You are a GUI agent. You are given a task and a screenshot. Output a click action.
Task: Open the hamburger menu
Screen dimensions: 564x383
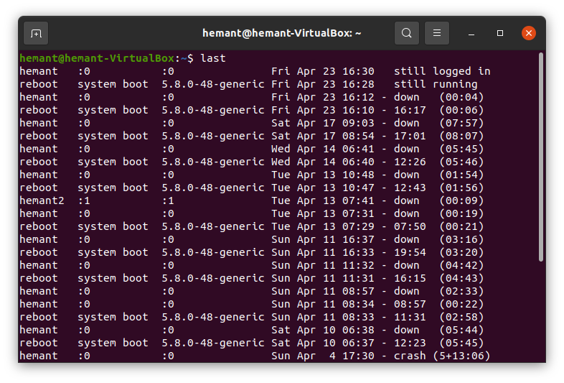[x=437, y=33]
